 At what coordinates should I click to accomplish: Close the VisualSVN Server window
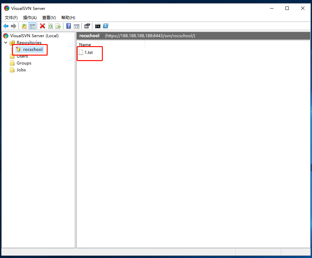point(303,8)
